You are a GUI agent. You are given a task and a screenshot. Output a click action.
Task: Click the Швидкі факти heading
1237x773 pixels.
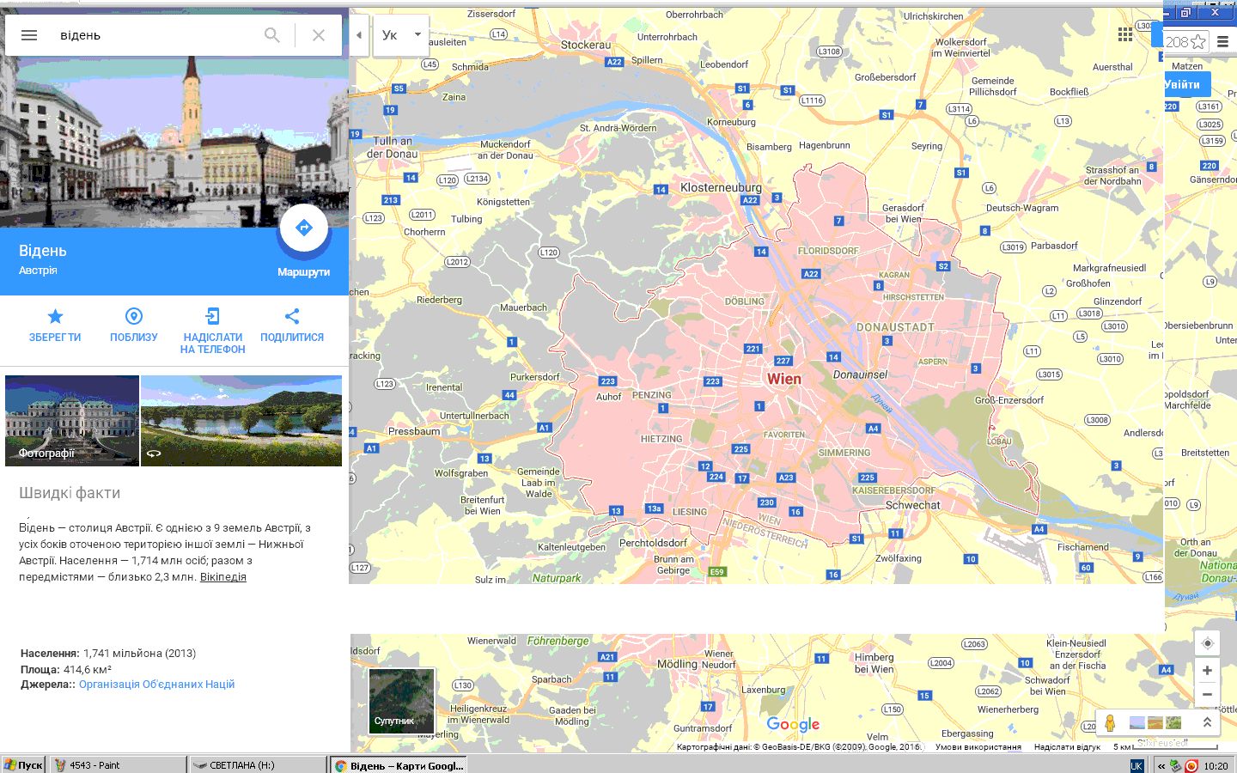(x=70, y=493)
